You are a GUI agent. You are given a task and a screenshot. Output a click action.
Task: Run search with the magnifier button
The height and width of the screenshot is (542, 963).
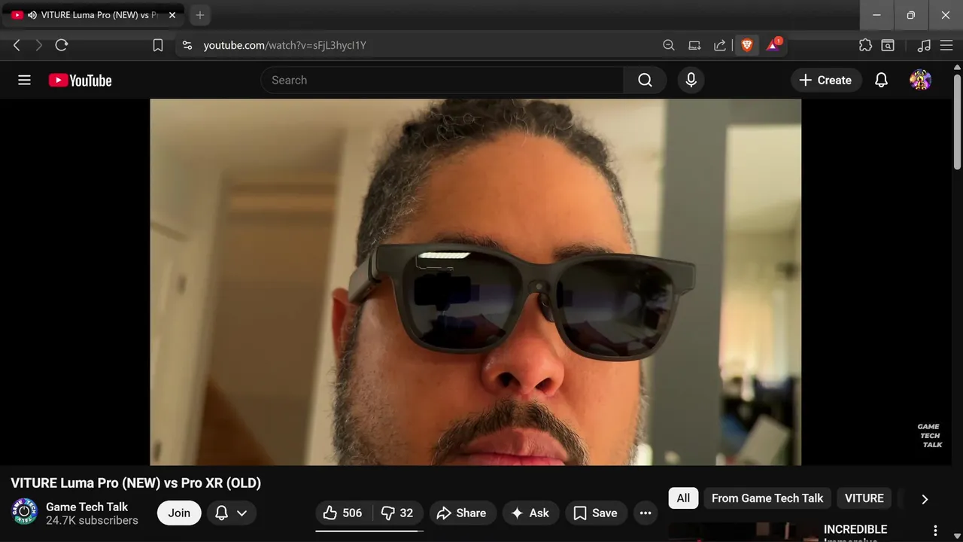645,80
